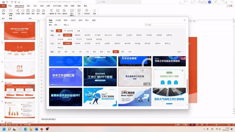The image size is (235, 132).
Task: Open the 开始 Home ribbon tab
Action: coord(10,6)
